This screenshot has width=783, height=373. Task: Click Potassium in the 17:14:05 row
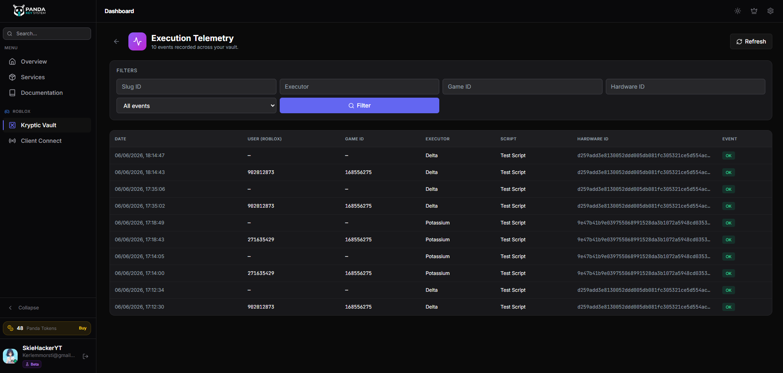tap(438, 256)
